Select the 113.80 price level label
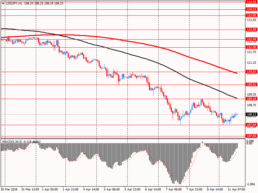The image size is (258, 193). [x=252, y=15]
